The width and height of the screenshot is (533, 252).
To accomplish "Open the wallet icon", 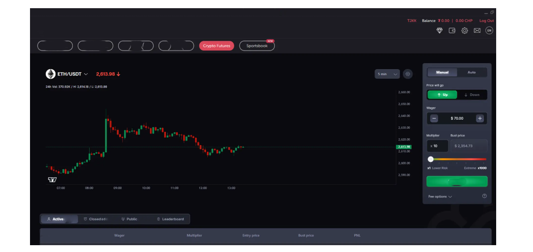I will [452, 30].
